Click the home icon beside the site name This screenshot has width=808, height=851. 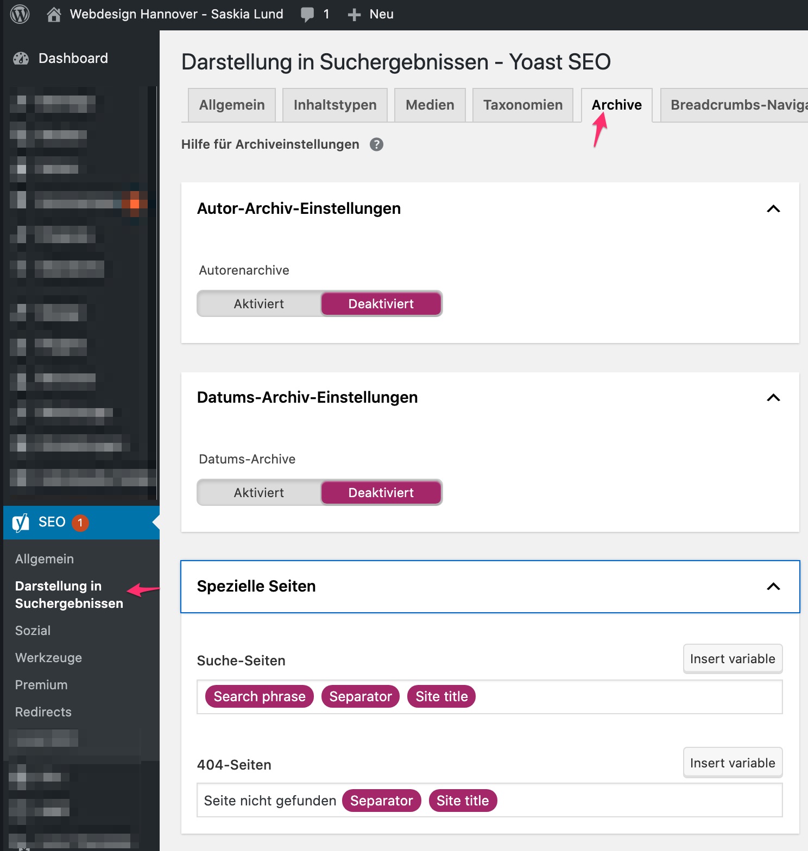coord(54,14)
